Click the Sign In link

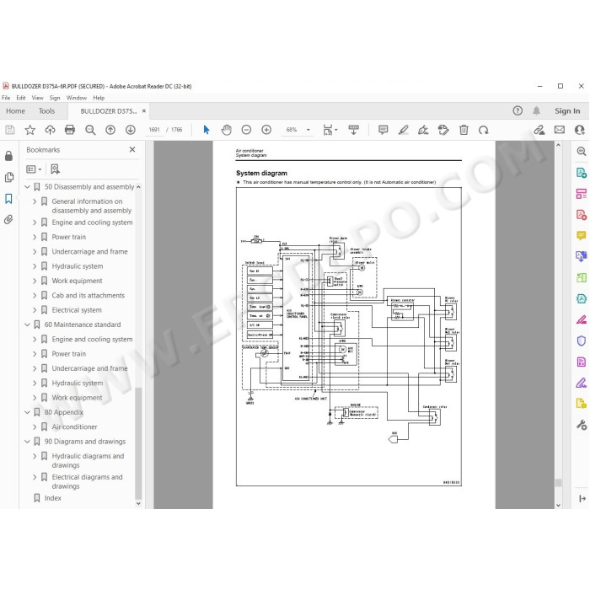coord(567,111)
